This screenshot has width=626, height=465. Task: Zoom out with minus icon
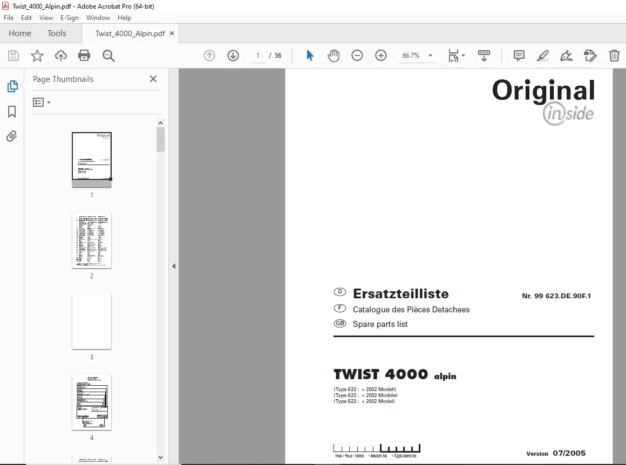point(357,56)
